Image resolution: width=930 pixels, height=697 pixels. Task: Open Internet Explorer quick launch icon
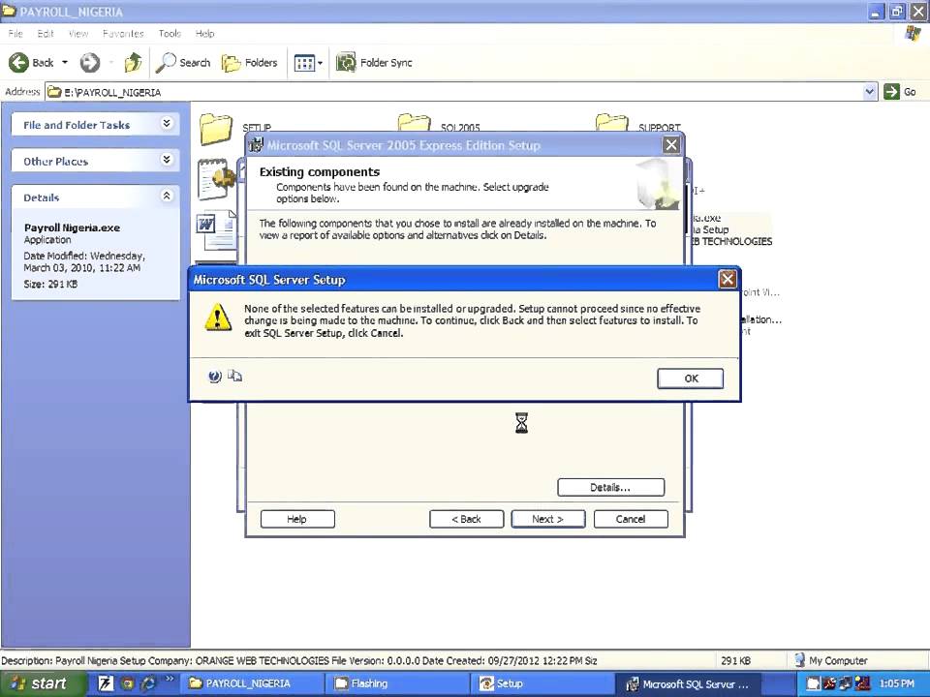tap(147, 684)
